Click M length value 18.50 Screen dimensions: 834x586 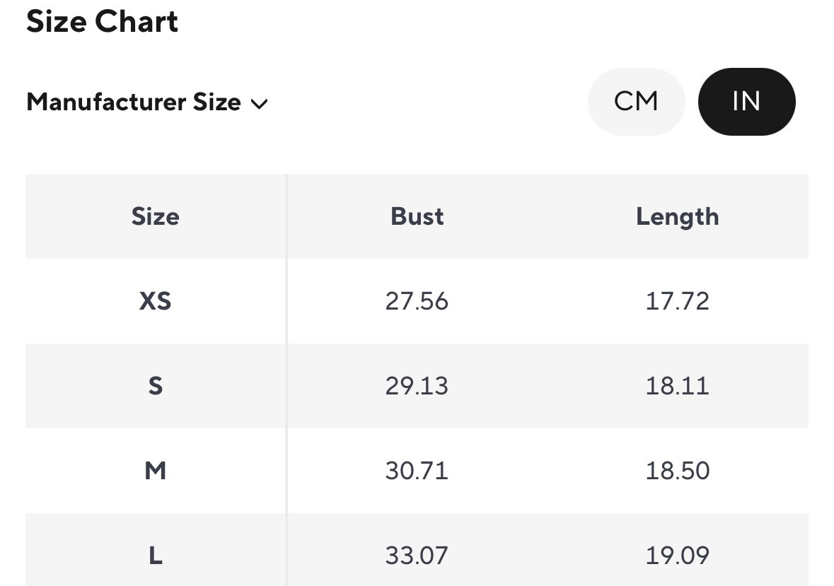(677, 471)
